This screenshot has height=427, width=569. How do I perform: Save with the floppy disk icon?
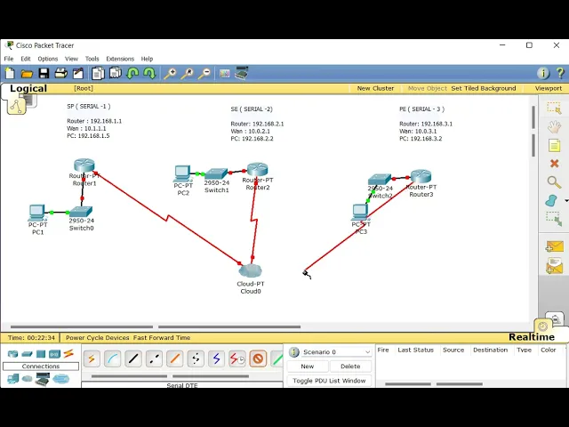click(44, 73)
